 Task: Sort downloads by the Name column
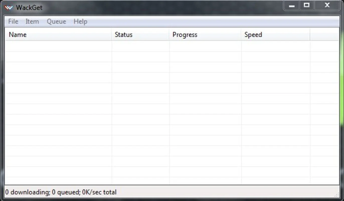pos(58,34)
